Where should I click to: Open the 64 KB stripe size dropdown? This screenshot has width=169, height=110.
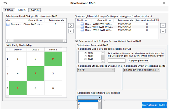96,70
